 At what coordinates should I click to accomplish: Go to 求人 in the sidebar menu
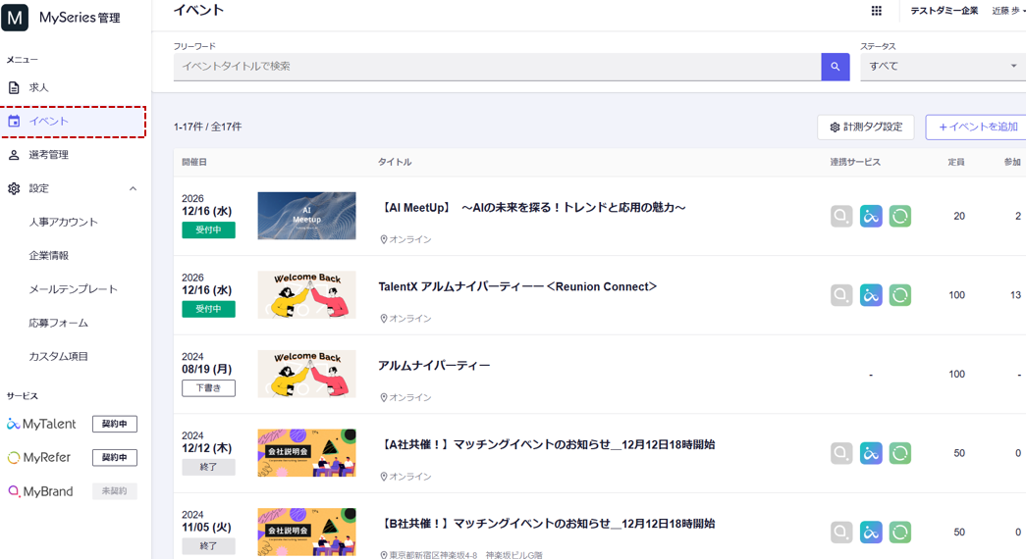click(38, 87)
